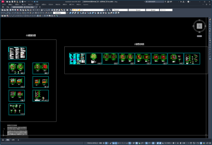
Task: Click the Workspace Switching gear icon
Action: (173, 143)
